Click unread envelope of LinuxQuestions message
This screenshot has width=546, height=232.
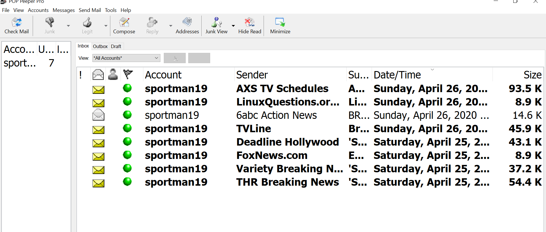click(98, 103)
